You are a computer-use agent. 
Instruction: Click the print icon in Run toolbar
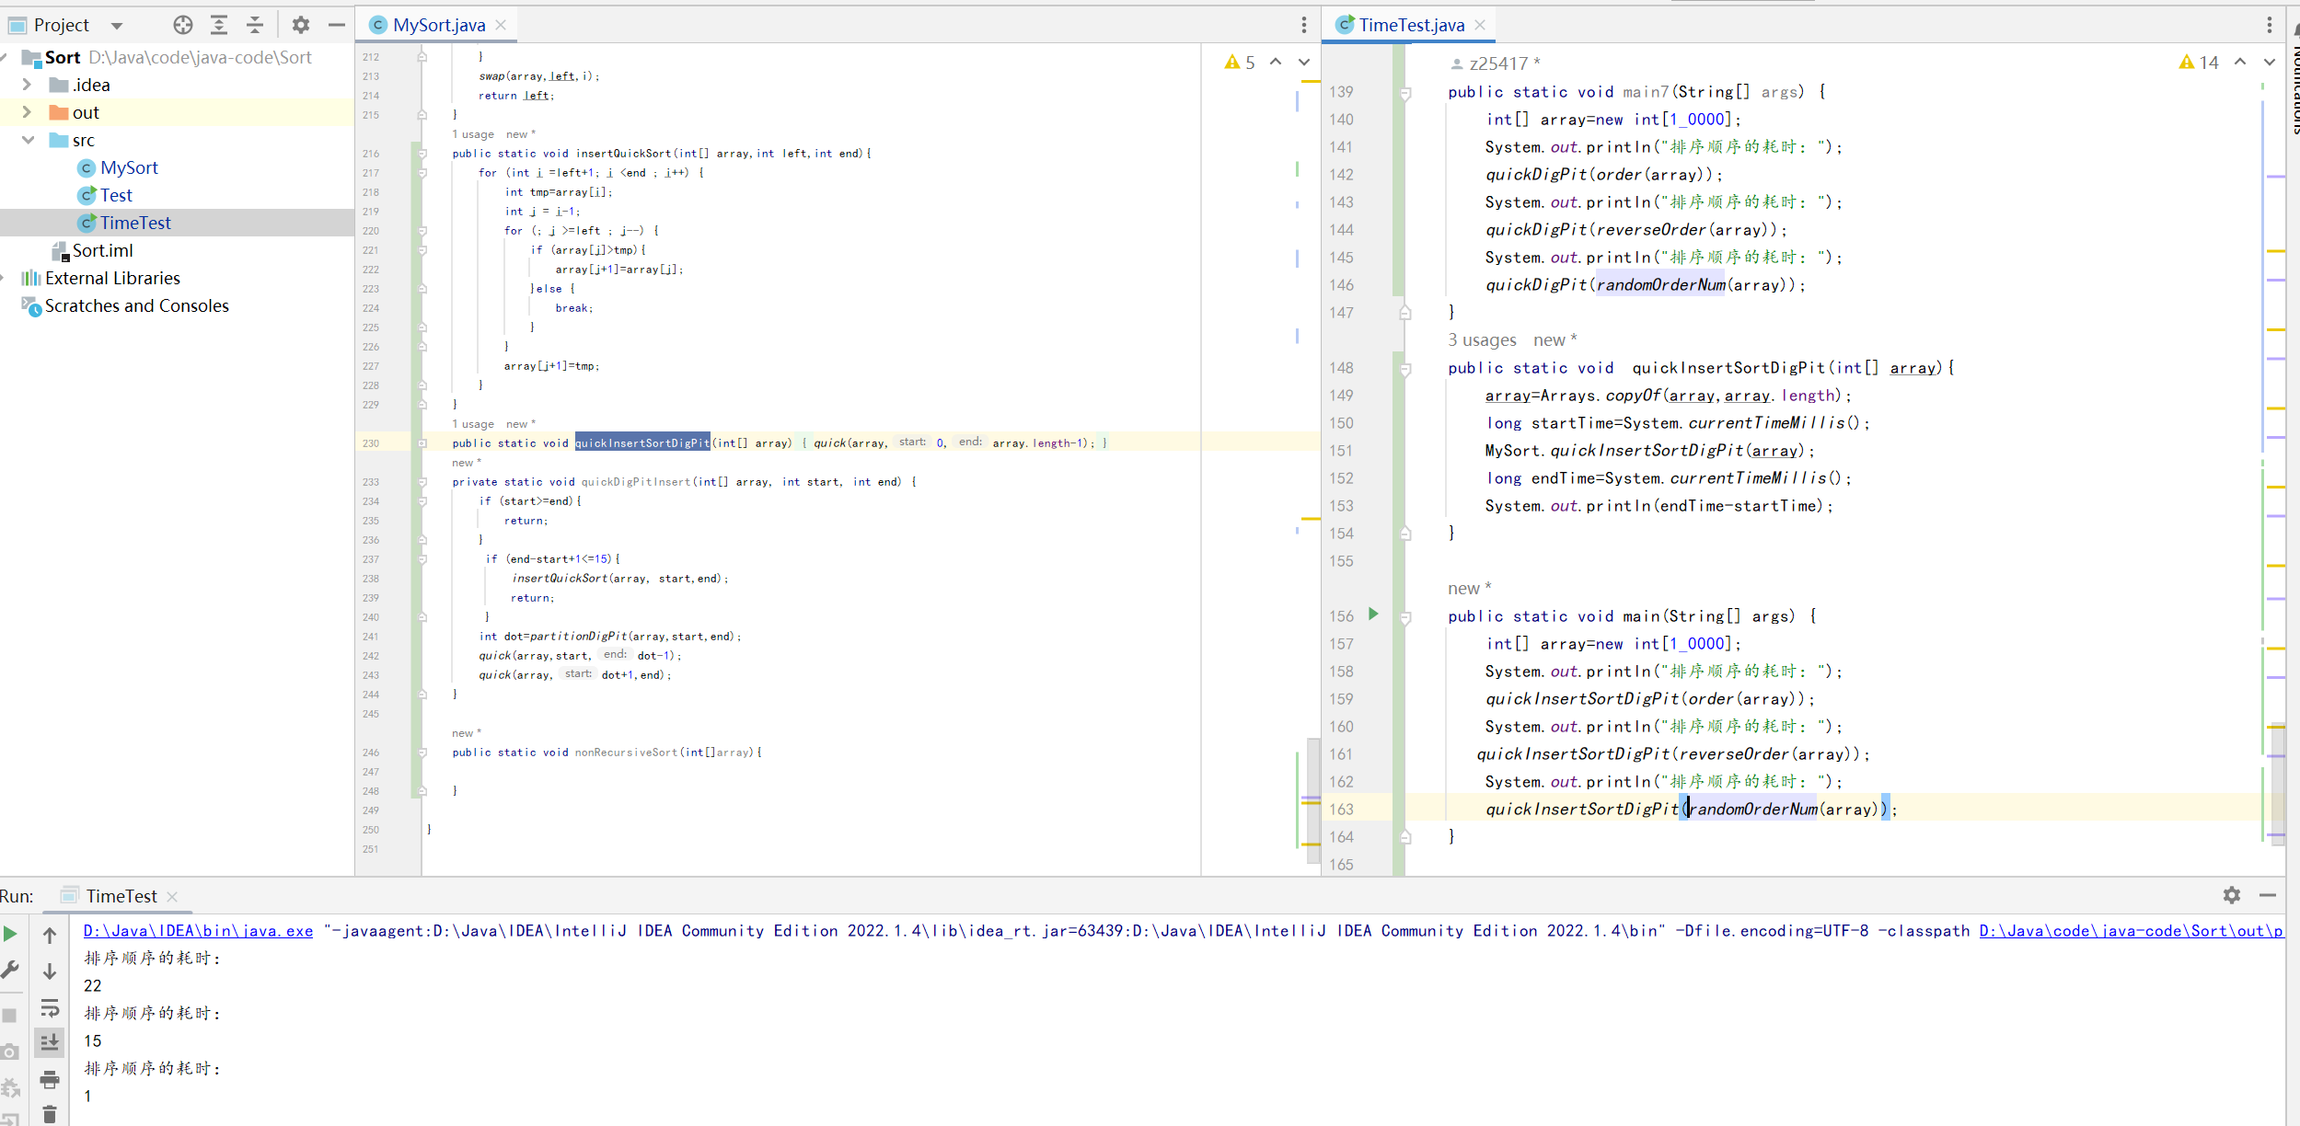pos(50,1080)
